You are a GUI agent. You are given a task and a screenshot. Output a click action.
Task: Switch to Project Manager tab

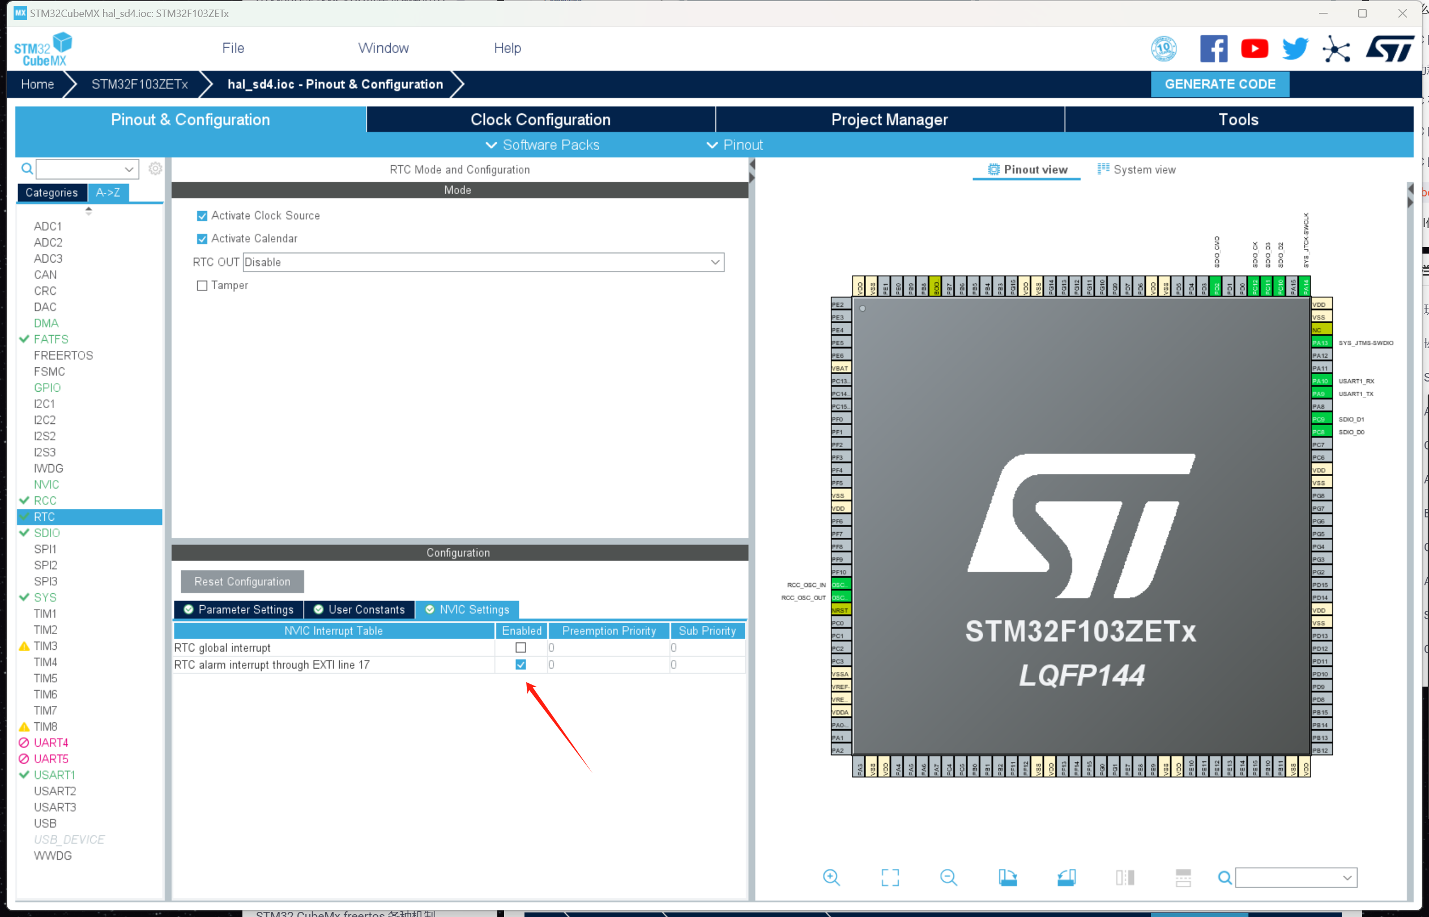[x=890, y=119]
